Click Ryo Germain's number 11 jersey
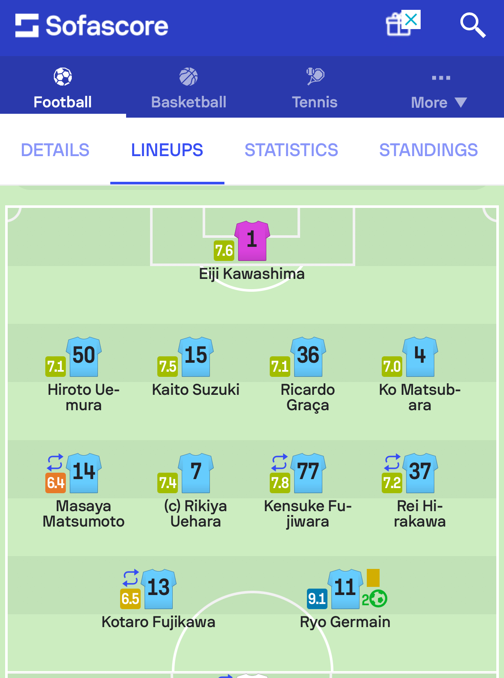This screenshot has width=504, height=678. [x=345, y=589]
